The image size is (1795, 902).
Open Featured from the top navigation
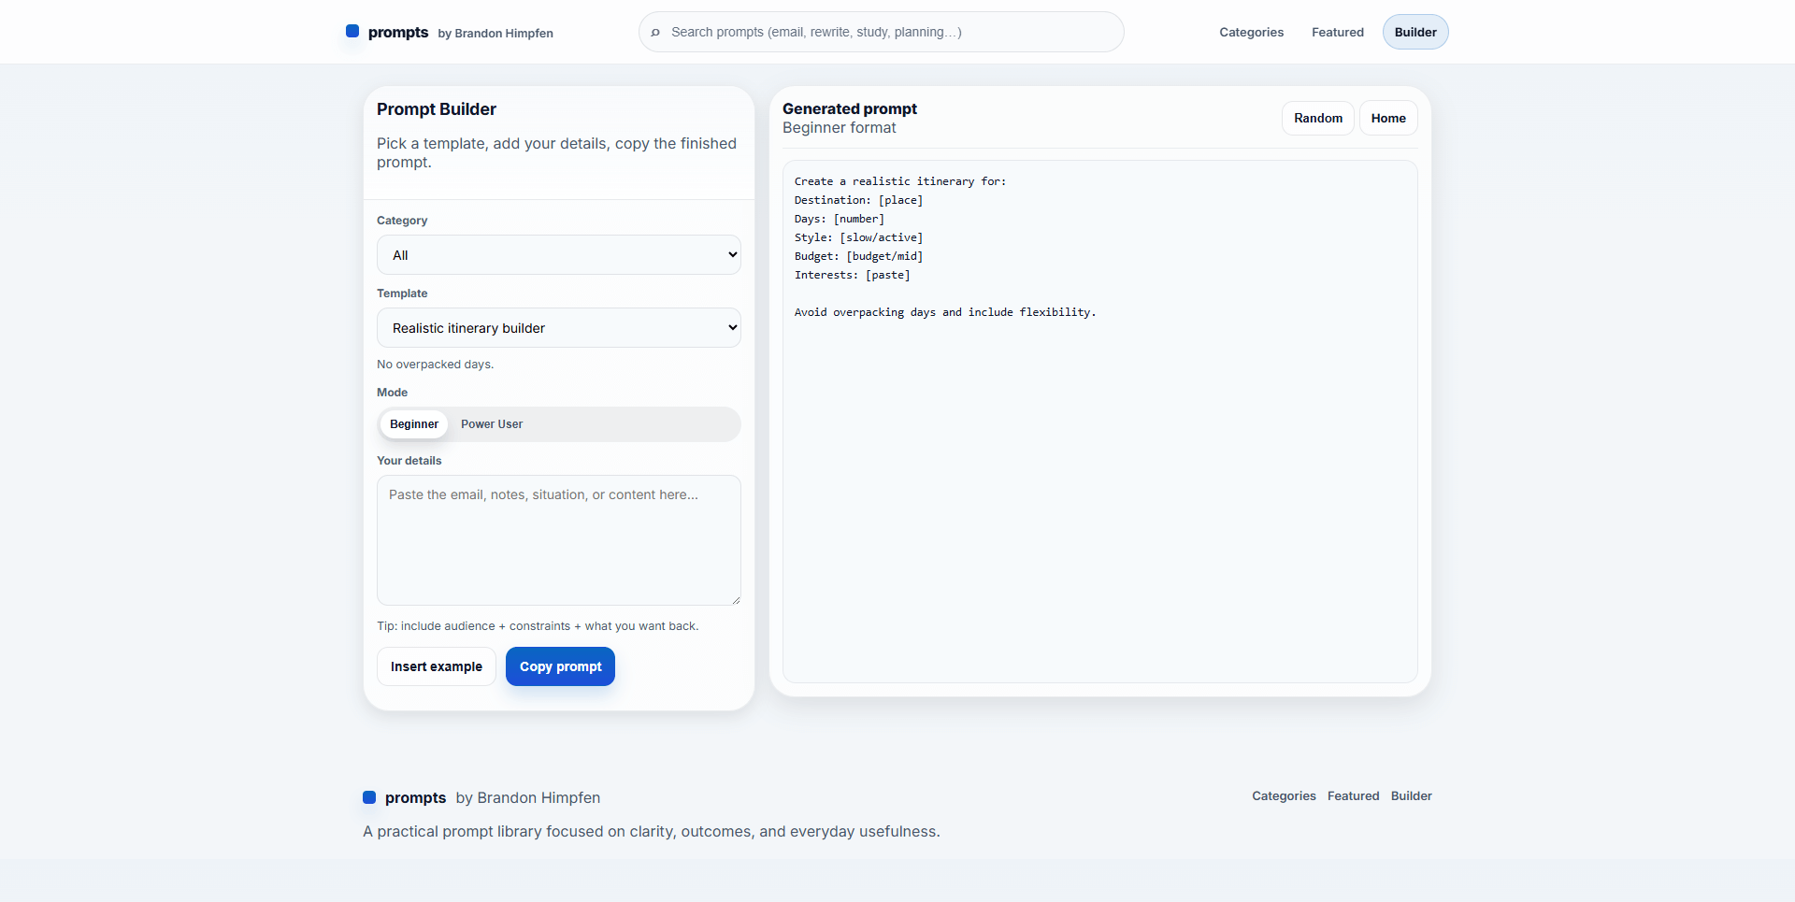1337,32
